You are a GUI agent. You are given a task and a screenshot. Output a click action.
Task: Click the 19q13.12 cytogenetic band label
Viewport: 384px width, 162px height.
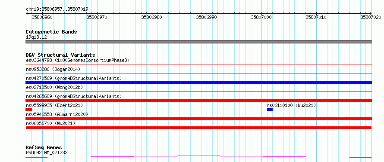tap(36, 37)
